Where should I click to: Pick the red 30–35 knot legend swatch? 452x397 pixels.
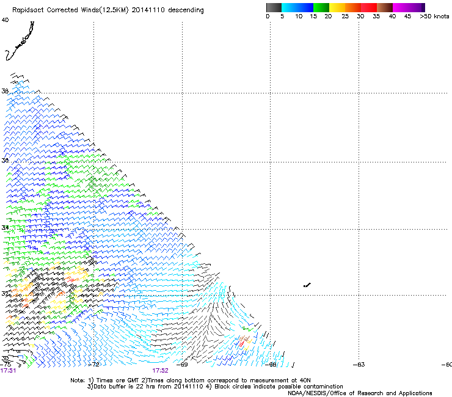pyautogui.click(x=369, y=7)
